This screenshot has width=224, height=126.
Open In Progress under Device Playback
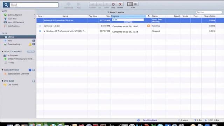13,55
